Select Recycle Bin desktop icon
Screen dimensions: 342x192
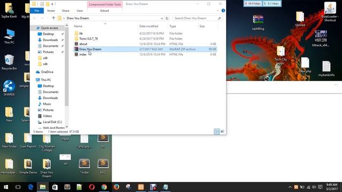click(x=9, y=62)
